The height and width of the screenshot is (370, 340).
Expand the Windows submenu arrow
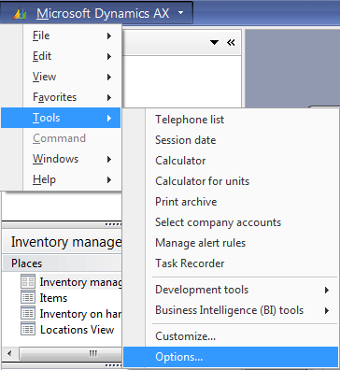coord(109,159)
